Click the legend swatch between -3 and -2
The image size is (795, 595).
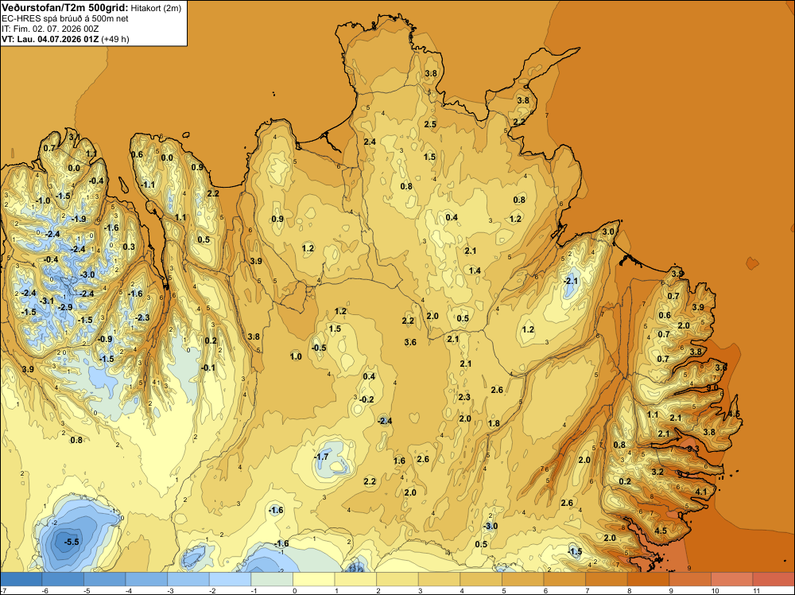(188, 579)
